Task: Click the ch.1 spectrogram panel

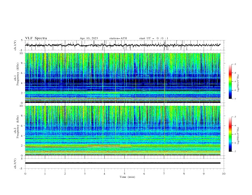Action: [122, 78]
